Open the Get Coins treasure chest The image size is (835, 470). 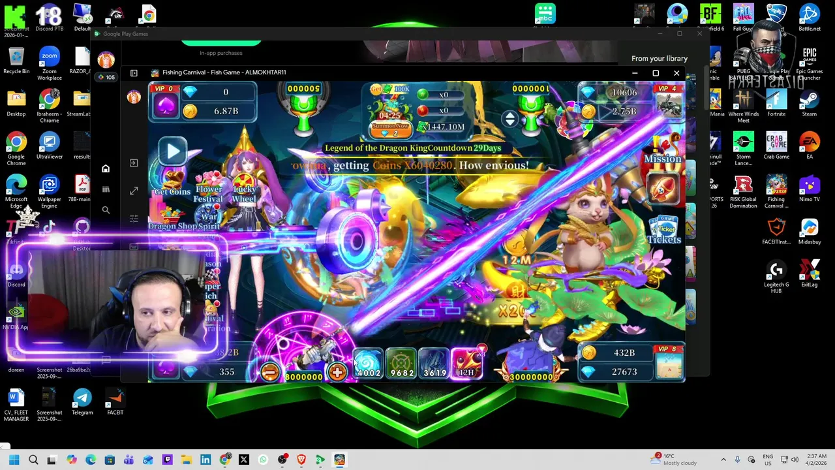point(172,181)
